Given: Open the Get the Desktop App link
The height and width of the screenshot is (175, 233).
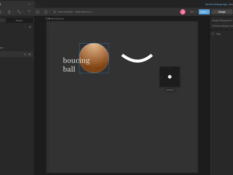Looking at the screenshot, I should (216, 4).
